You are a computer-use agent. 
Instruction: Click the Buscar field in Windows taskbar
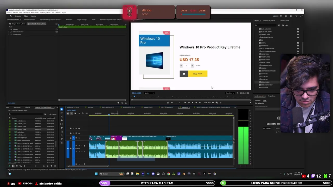pyautogui.click(x=112, y=174)
